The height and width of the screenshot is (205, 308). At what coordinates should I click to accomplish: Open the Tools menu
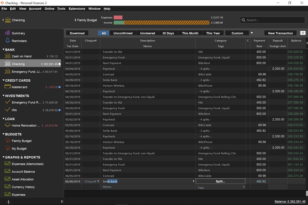coord(61,9)
